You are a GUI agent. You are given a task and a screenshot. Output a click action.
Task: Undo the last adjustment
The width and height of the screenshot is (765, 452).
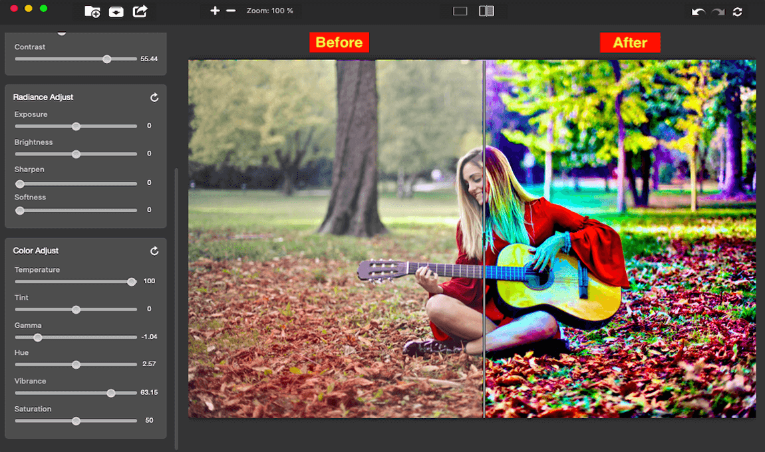click(x=698, y=12)
